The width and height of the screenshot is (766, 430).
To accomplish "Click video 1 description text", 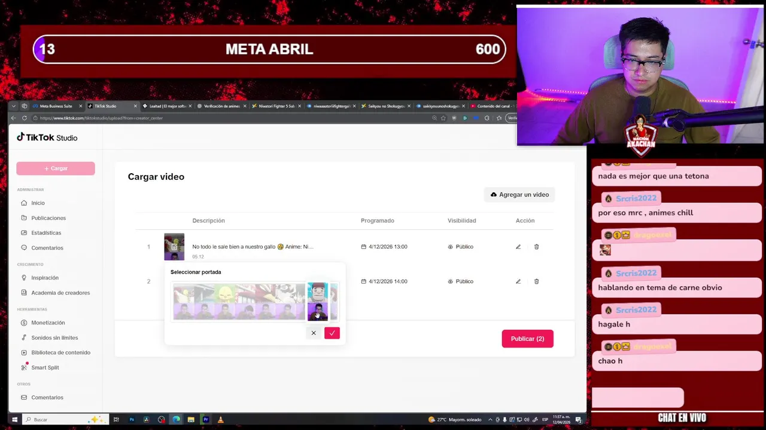I will click(253, 247).
